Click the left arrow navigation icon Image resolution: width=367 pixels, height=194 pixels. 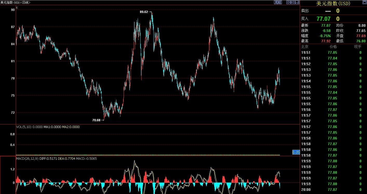(289, 2)
